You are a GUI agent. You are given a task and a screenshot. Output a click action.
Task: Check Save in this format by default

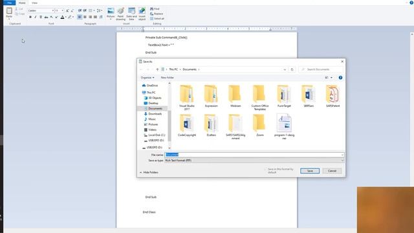point(266,169)
